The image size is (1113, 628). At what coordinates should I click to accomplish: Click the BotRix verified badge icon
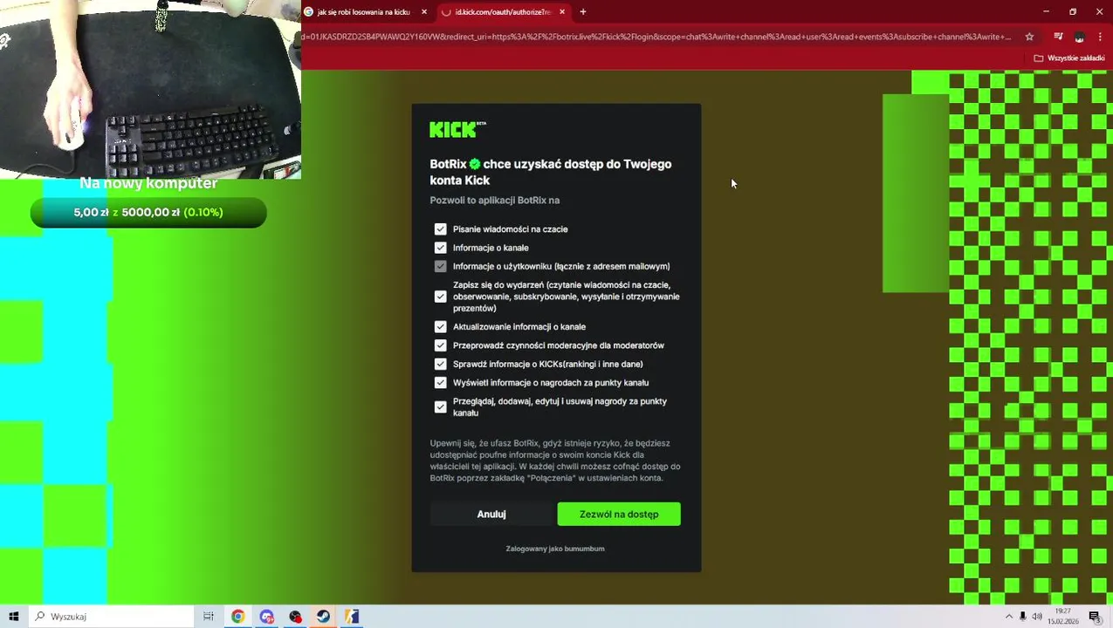coord(475,164)
